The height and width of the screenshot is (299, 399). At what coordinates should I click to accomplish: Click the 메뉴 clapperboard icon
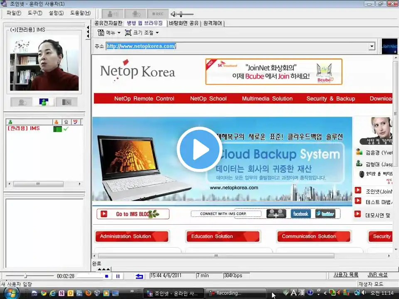pyautogui.click(x=101, y=32)
